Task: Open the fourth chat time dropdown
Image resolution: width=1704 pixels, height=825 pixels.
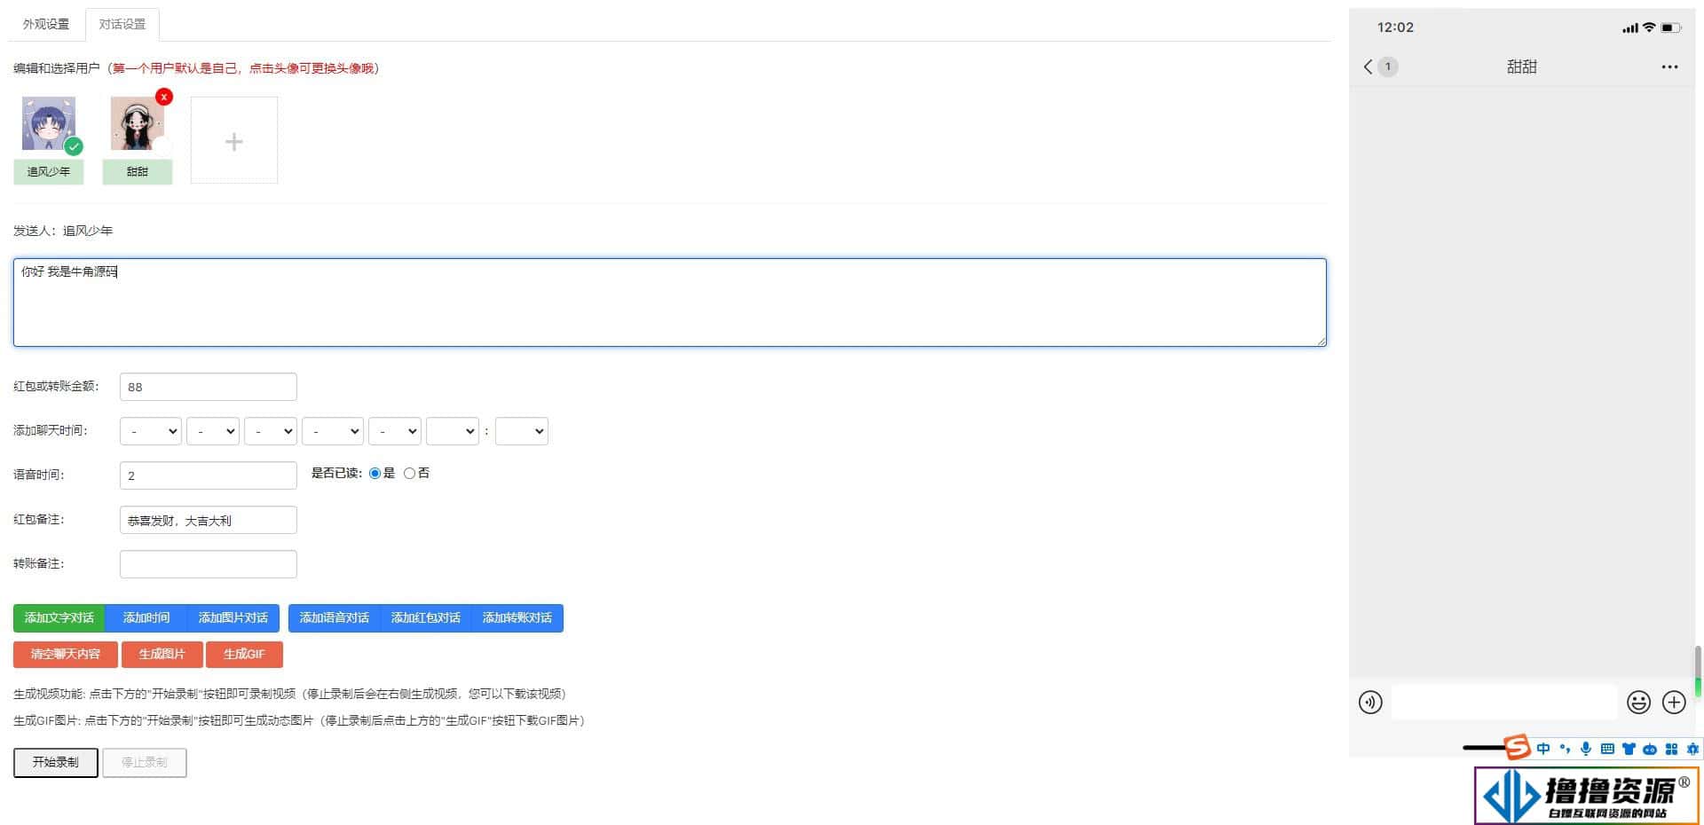Action: point(333,431)
